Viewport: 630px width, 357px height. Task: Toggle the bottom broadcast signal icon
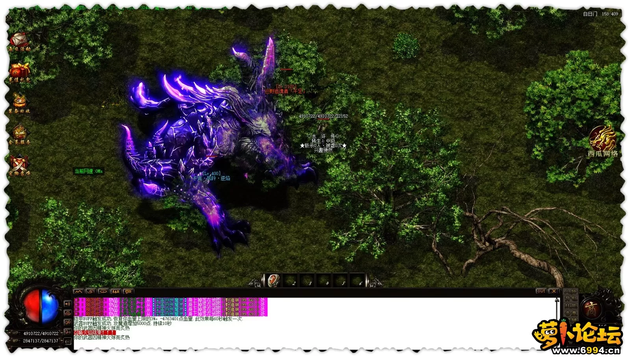(x=67, y=342)
